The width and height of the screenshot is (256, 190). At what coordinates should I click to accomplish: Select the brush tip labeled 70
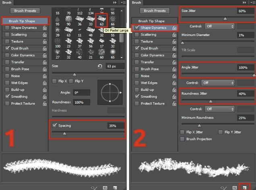click(68, 11)
